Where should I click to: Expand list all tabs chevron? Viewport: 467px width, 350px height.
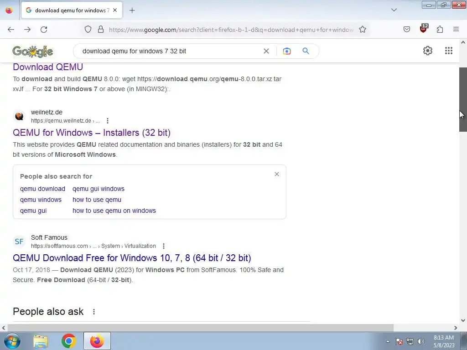pyautogui.click(x=394, y=10)
